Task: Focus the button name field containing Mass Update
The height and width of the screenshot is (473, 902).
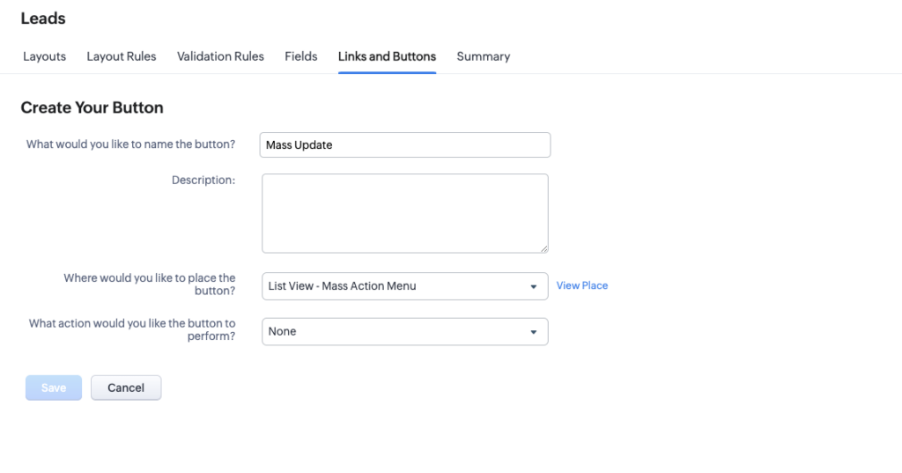Action: [405, 145]
